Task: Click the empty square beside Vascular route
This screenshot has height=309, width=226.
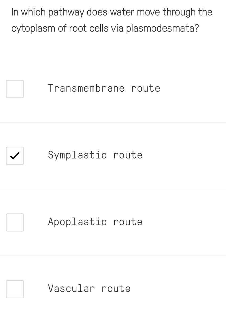Action: (15, 289)
